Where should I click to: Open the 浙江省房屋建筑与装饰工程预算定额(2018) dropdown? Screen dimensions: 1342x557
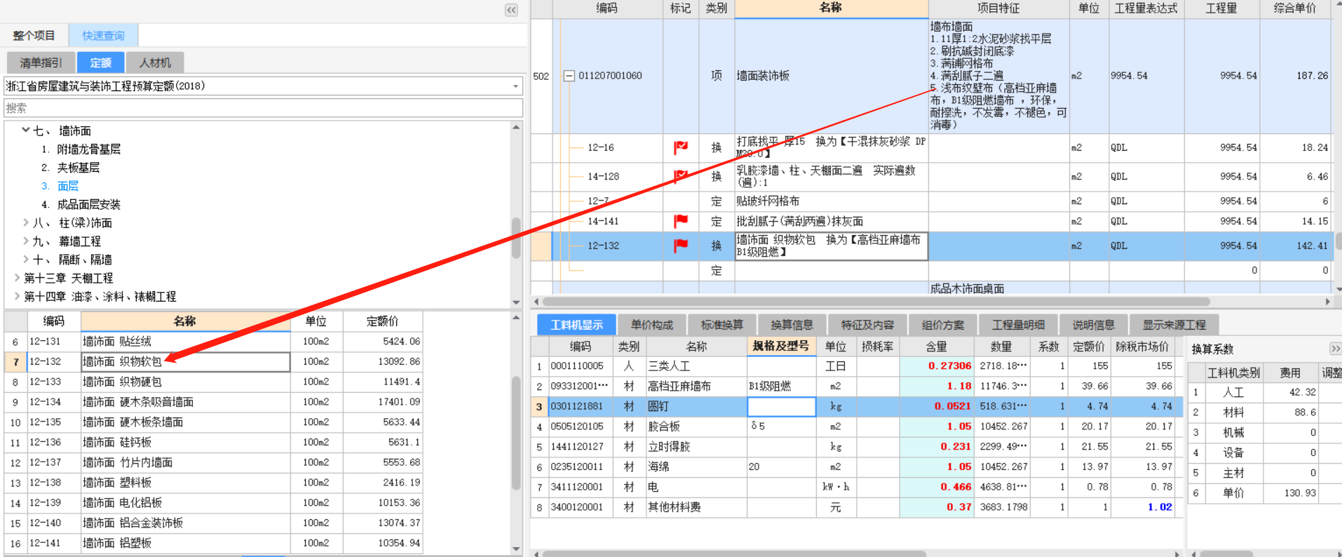[x=515, y=86]
